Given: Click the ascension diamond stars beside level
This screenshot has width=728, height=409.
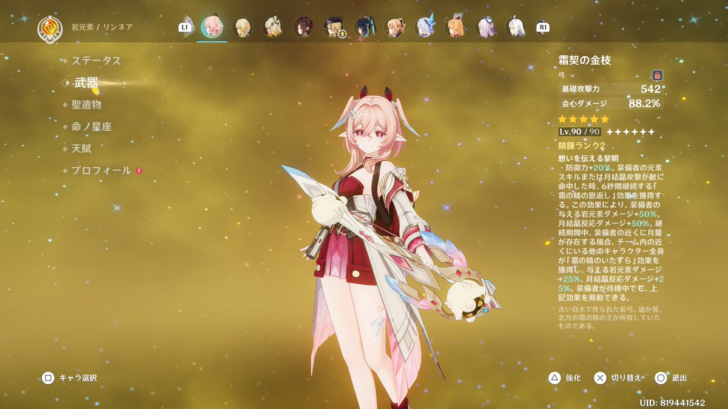Looking at the screenshot, I should pyautogui.click(x=630, y=131).
